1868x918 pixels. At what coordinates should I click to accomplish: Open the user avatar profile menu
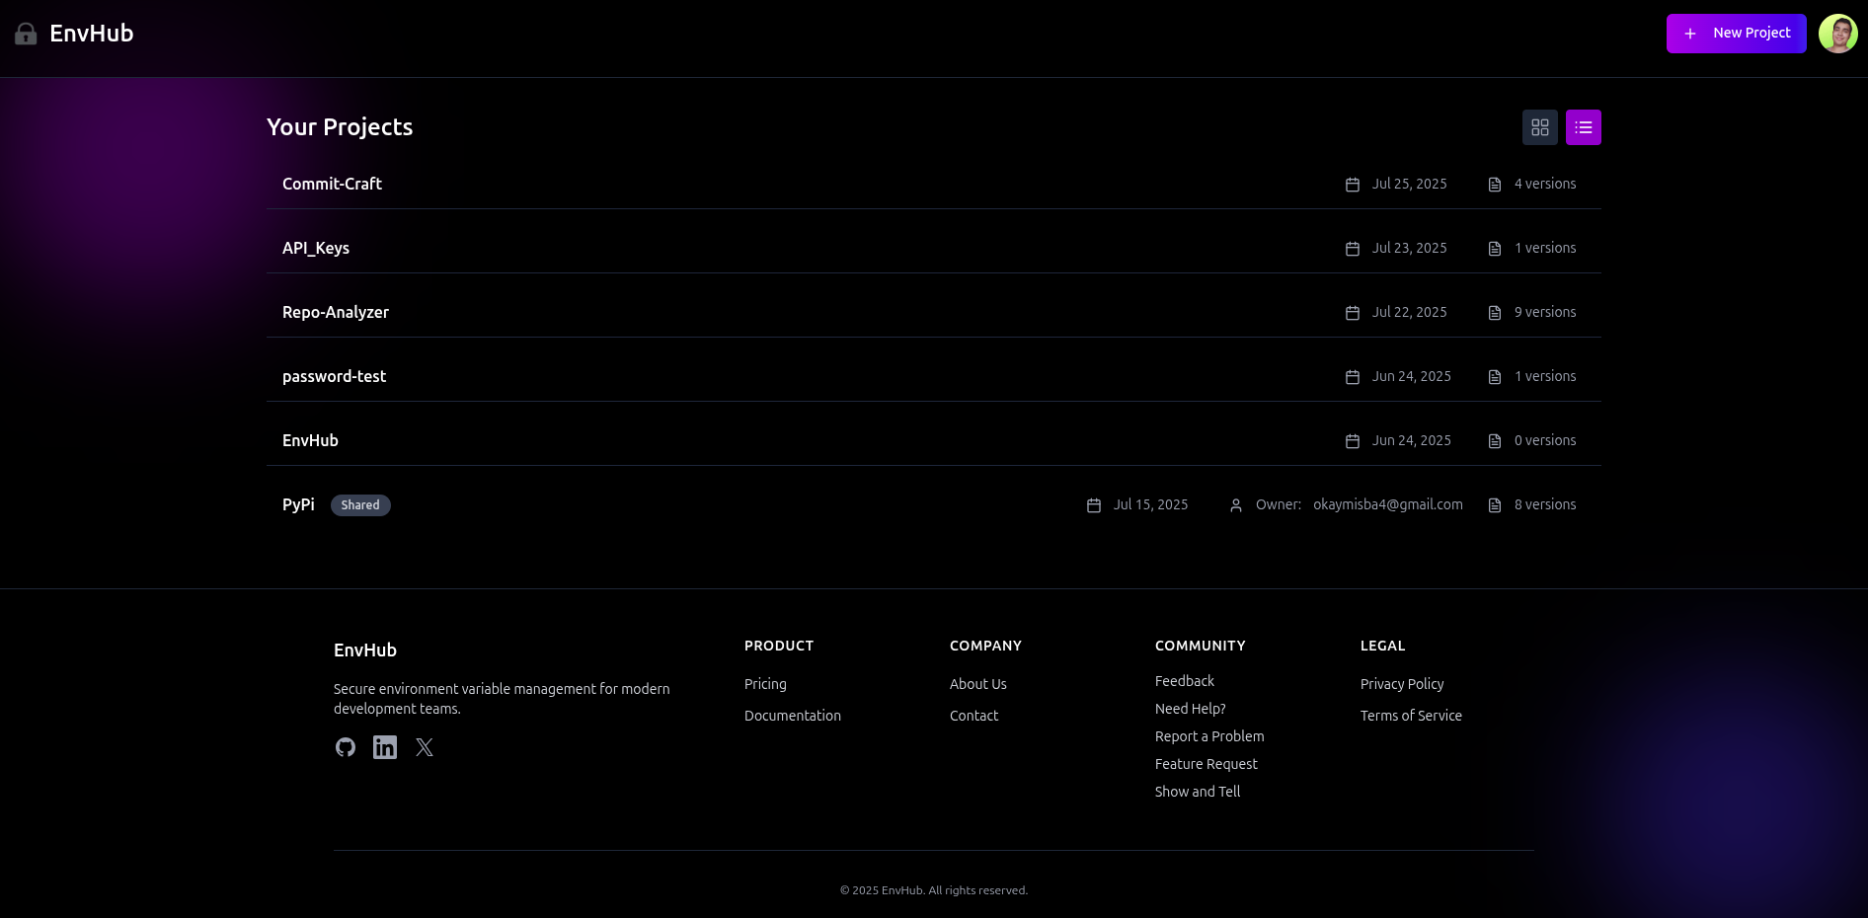[x=1837, y=34]
